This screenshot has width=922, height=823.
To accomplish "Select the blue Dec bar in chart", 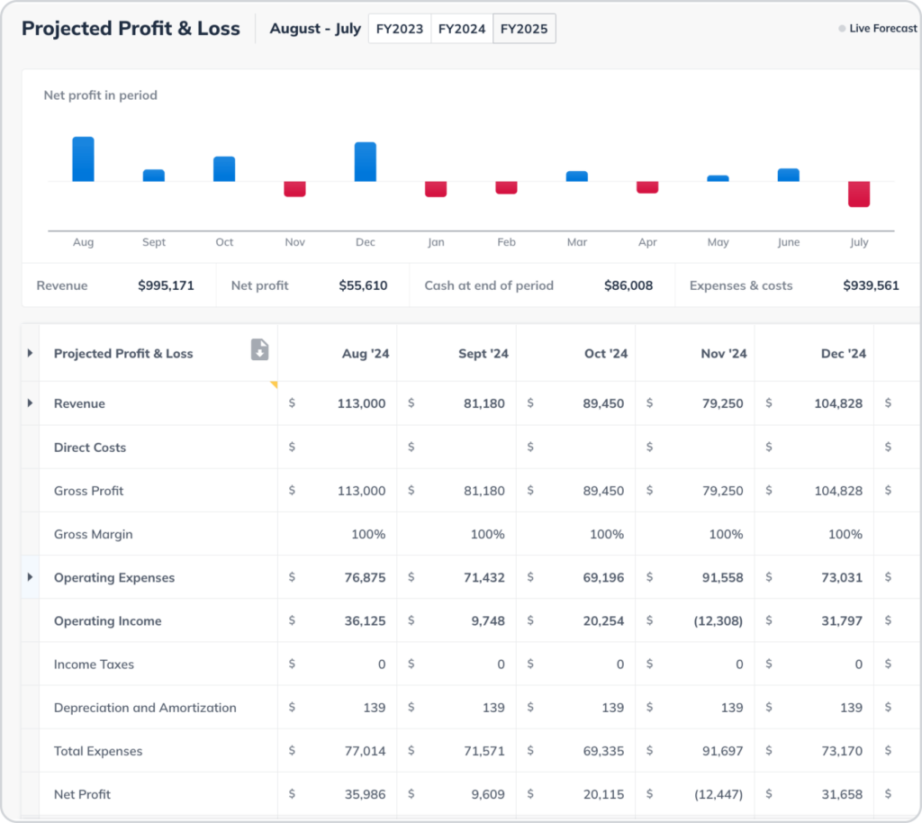I will 365,162.
